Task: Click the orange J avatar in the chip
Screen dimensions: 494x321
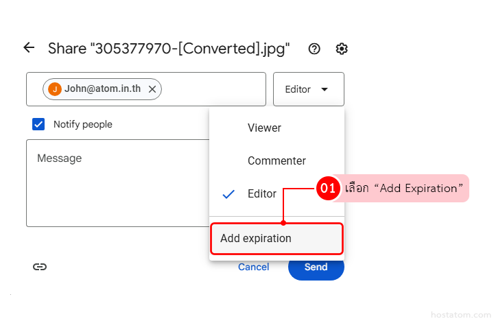Action: (x=55, y=89)
